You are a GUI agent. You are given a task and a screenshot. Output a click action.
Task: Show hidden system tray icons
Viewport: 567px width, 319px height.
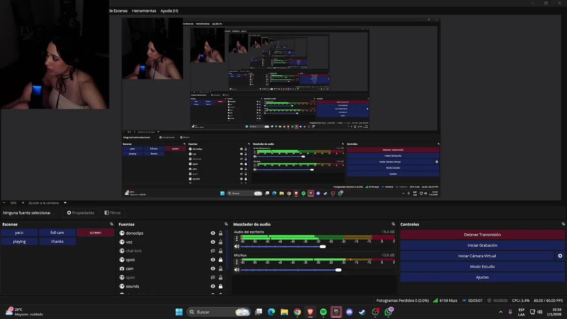click(x=501, y=312)
